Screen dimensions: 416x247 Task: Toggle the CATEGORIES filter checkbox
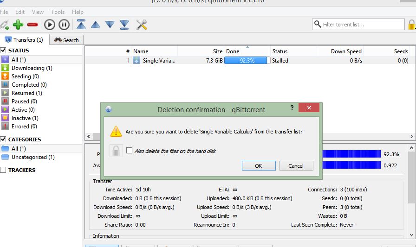[3, 139]
